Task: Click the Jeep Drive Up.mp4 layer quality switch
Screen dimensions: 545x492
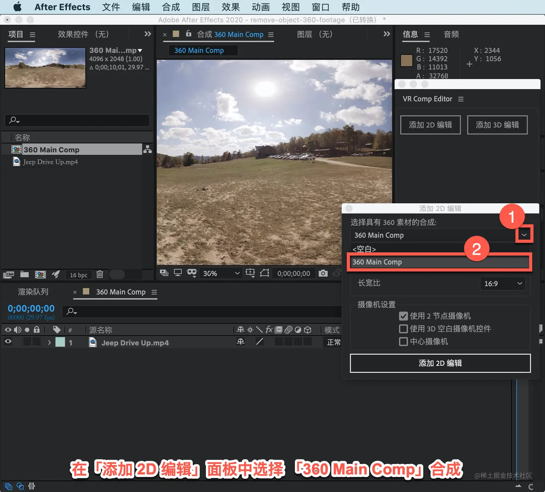Action: [x=260, y=341]
